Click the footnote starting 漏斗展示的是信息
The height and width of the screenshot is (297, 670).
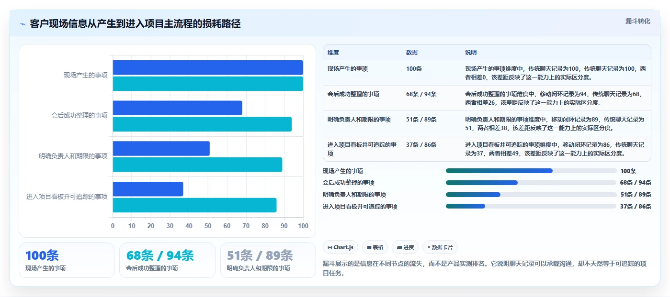[485, 268]
